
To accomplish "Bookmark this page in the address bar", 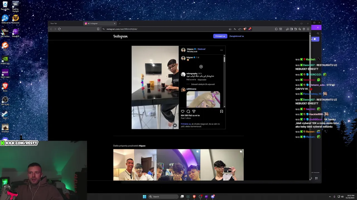I will point(98,29).
